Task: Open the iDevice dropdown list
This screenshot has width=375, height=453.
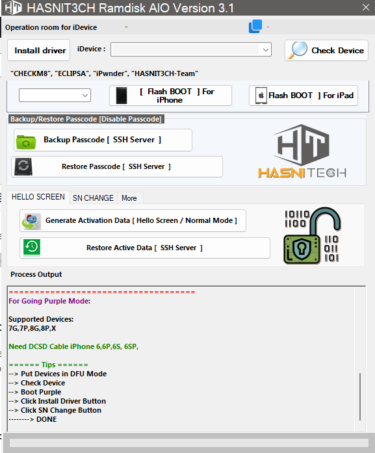Action: (191, 49)
